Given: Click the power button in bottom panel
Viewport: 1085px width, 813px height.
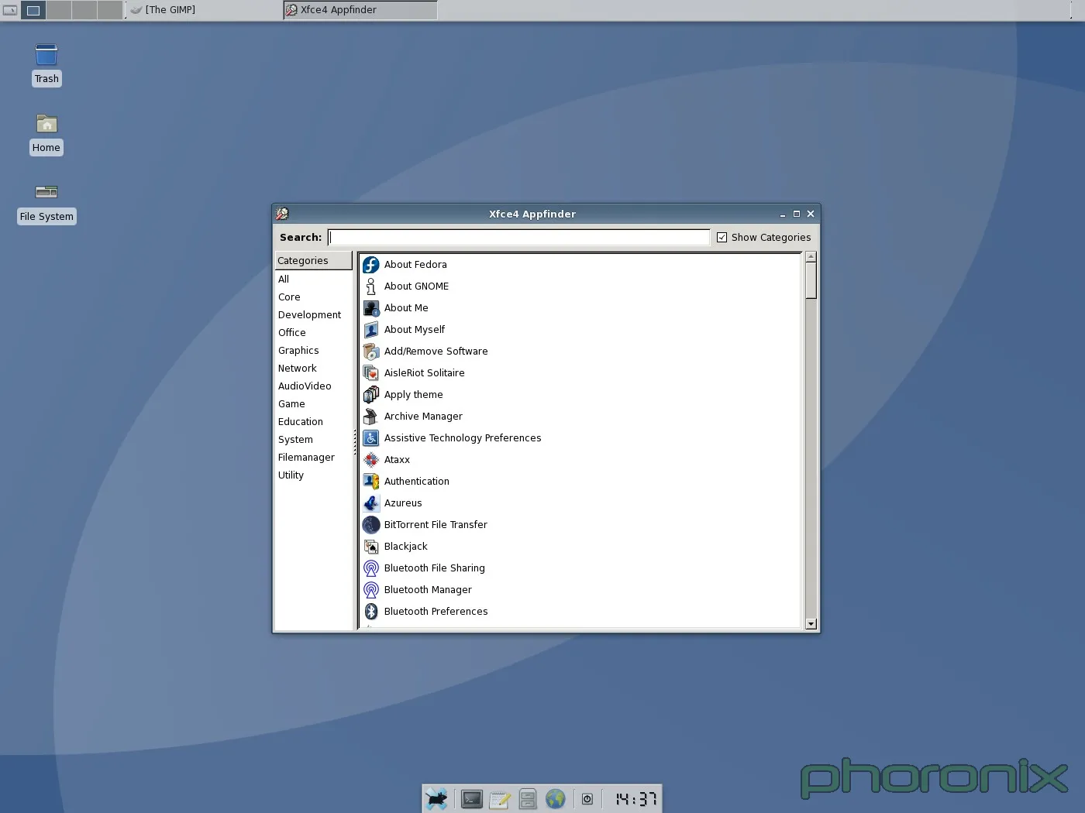Looking at the screenshot, I should (x=587, y=799).
